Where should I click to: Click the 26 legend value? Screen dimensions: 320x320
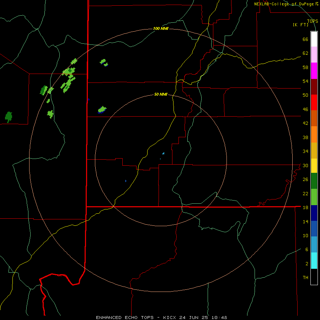click(305, 180)
